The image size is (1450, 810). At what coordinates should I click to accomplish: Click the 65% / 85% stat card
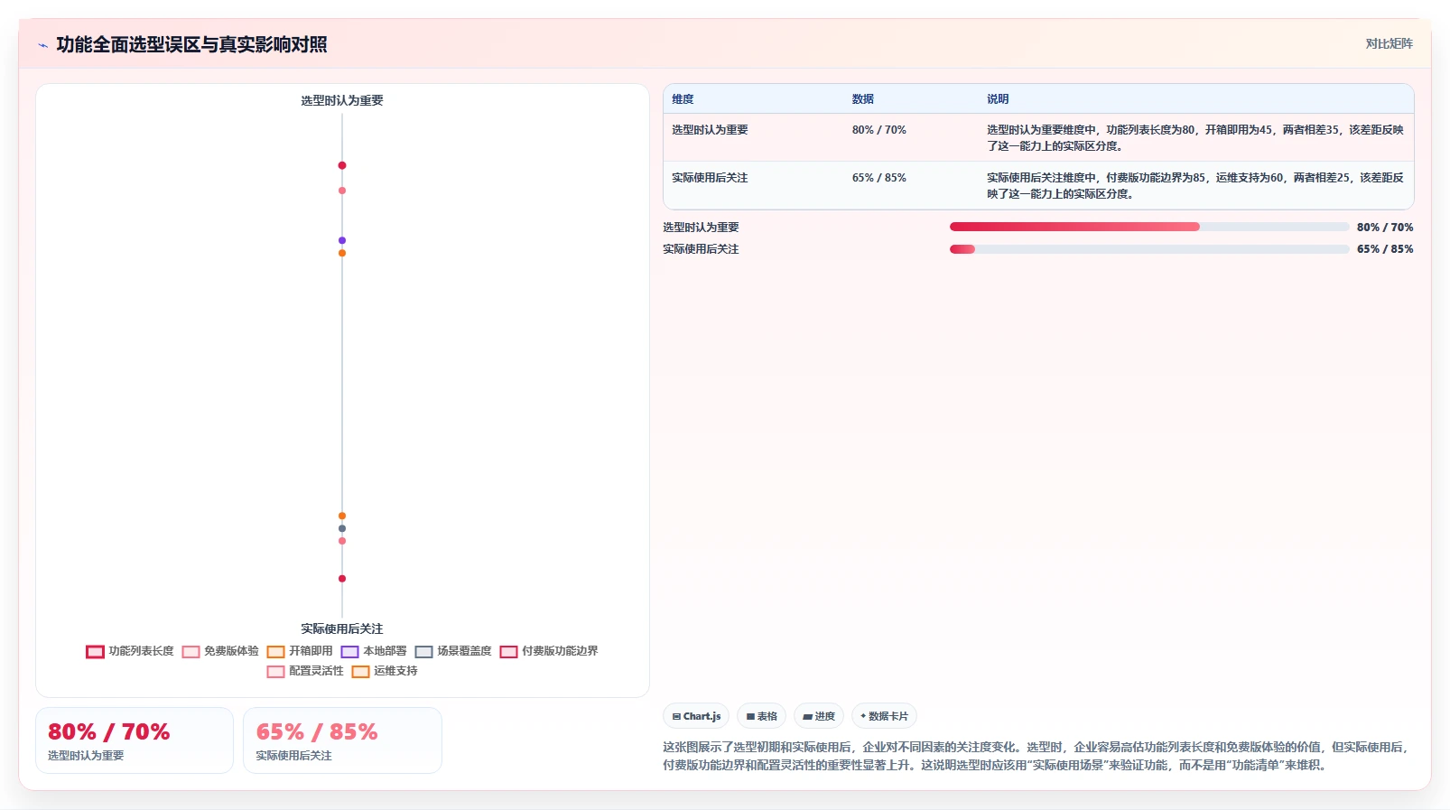tap(342, 740)
